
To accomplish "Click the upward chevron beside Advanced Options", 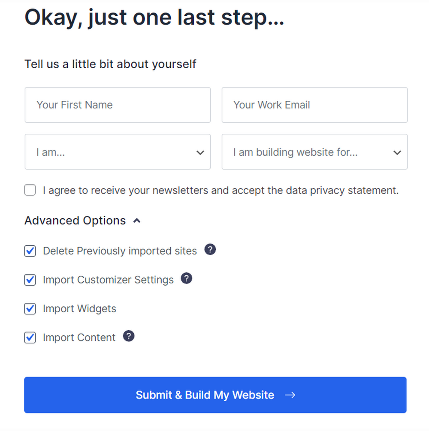I will (136, 220).
